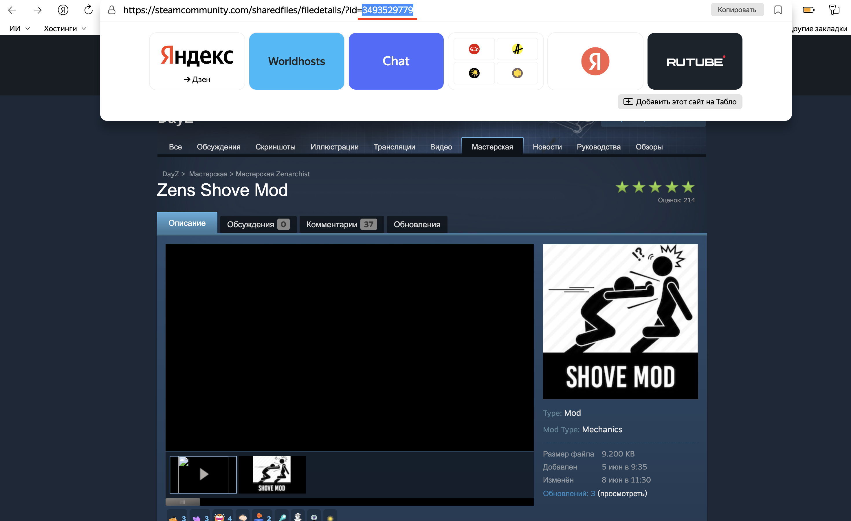
Task: Open the Трансляции hub tab
Action: click(x=395, y=147)
